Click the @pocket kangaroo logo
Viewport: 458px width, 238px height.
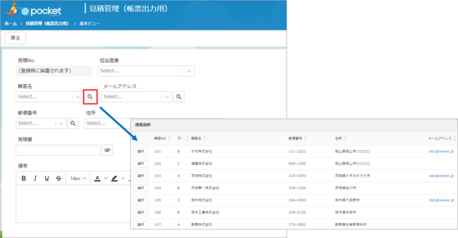pos(33,9)
